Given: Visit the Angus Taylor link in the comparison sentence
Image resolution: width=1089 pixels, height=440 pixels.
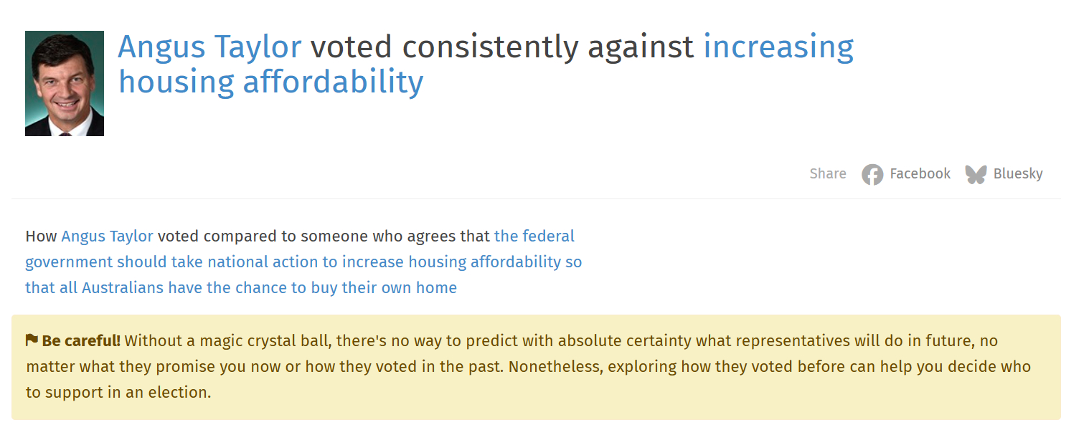Looking at the screenshot, I should 107,236.
